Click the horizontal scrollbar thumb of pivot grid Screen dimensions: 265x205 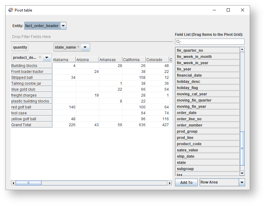[x=28, y=183]
